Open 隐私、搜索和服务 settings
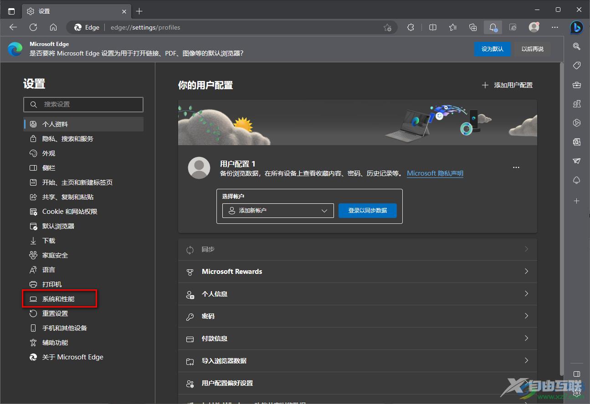This screenshot has width=590, height=404. click(83, 139)
